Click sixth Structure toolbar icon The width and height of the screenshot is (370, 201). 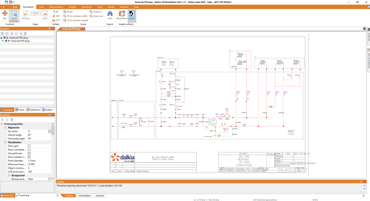(25, 34)
